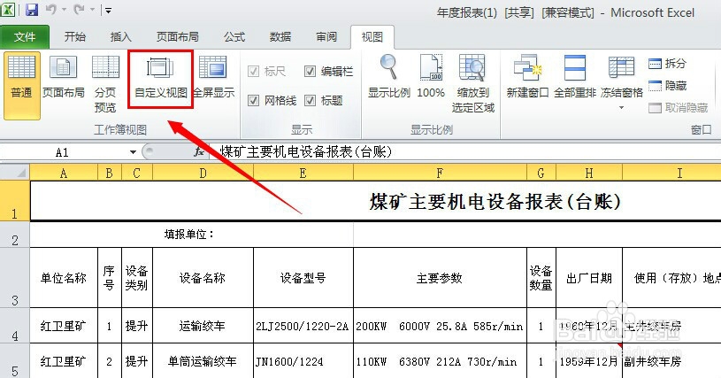721x378 pixels.
Task: Select column D header
Action: coord(203,173)
